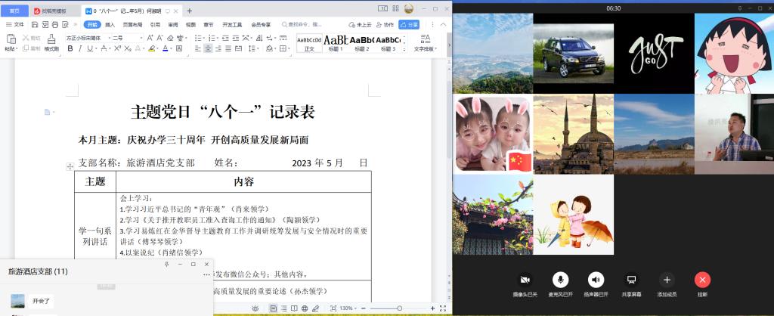Turn on the camera in the video call
The height and width of the screenshot is (316, 774).
coord(525,280)
